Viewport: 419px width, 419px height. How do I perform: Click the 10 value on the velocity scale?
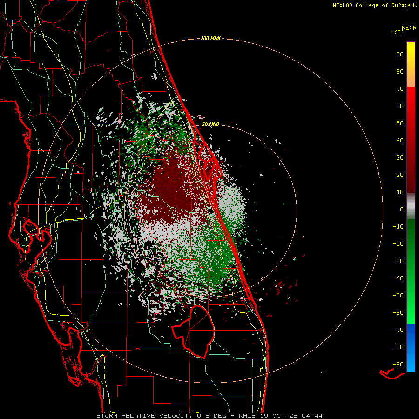pos(400,192)
